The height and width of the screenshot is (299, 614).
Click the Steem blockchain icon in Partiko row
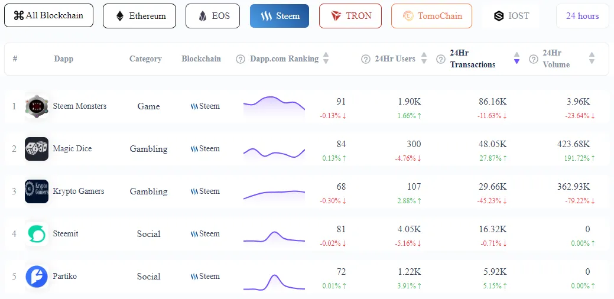coord(194,277)
